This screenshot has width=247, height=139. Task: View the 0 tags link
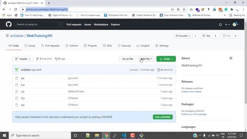(60, 59)
